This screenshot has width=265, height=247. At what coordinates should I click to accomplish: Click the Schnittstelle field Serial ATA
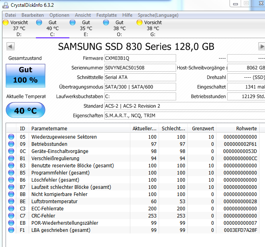click(x=140, y=77)
